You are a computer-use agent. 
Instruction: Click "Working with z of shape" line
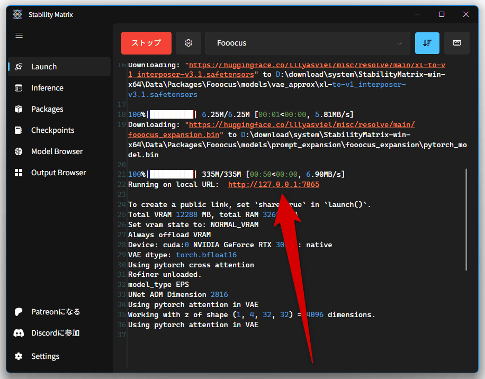coord(252,315)
